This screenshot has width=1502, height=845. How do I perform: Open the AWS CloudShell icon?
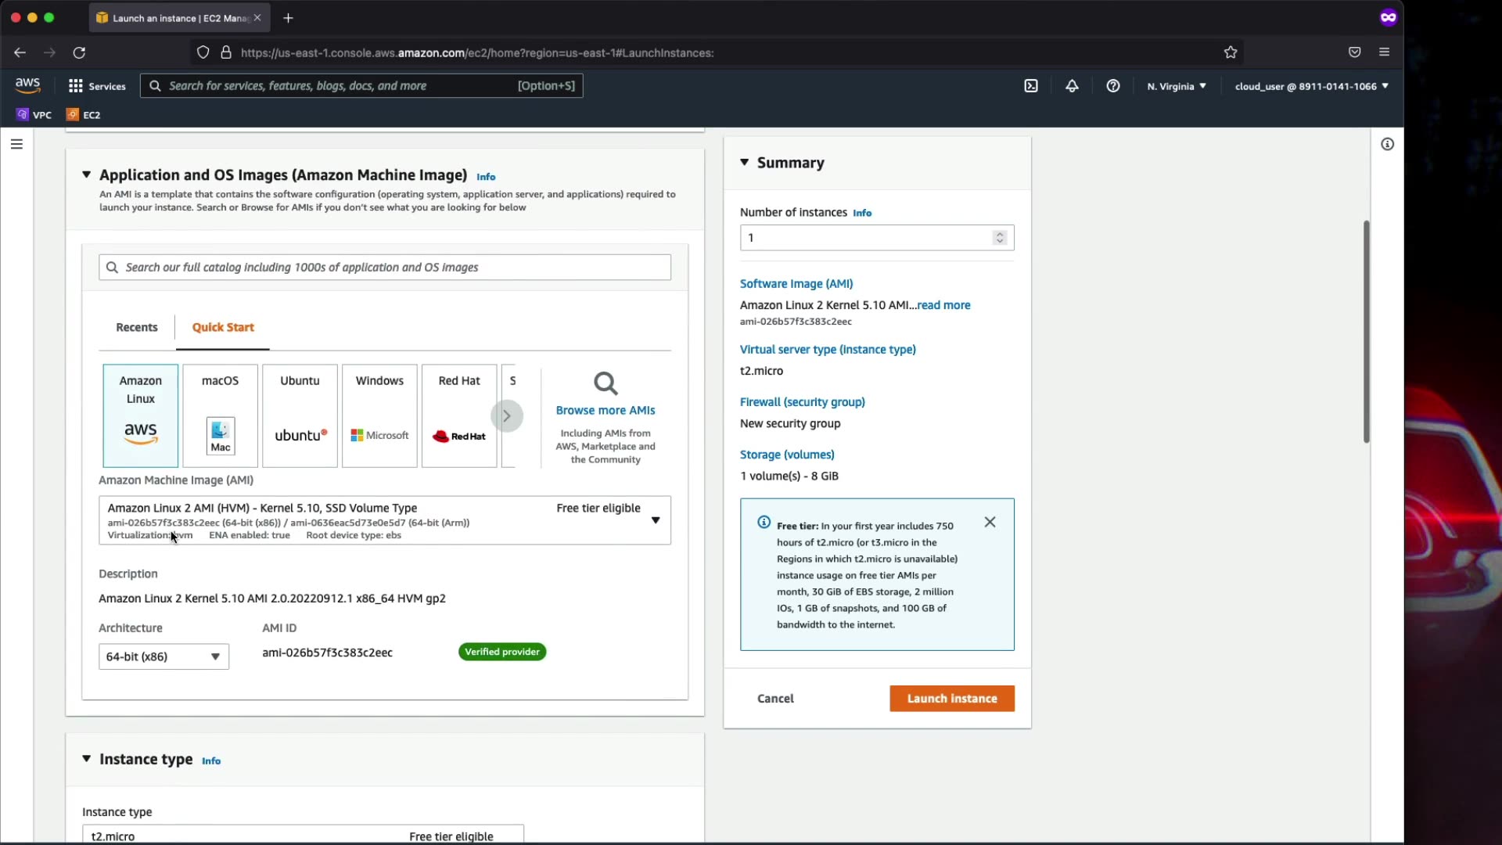click(x=1031, y=86)
